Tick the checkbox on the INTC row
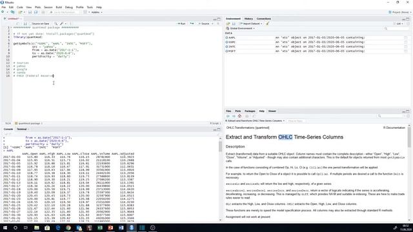This screenshot has height=232, width=413. 406,46
